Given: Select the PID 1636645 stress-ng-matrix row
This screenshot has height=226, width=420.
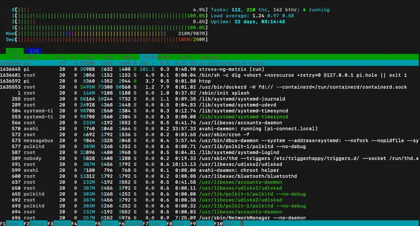Looking at the screenshot, I should pyautogui.click(x=210, y=69).
